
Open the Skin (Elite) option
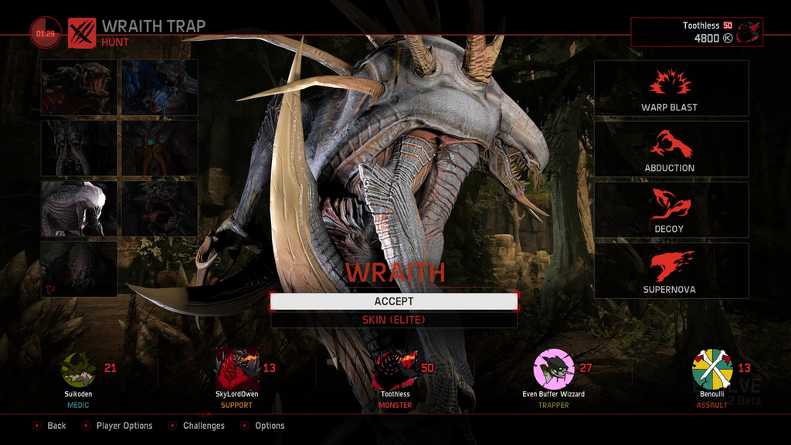click(x=394, y=320)
